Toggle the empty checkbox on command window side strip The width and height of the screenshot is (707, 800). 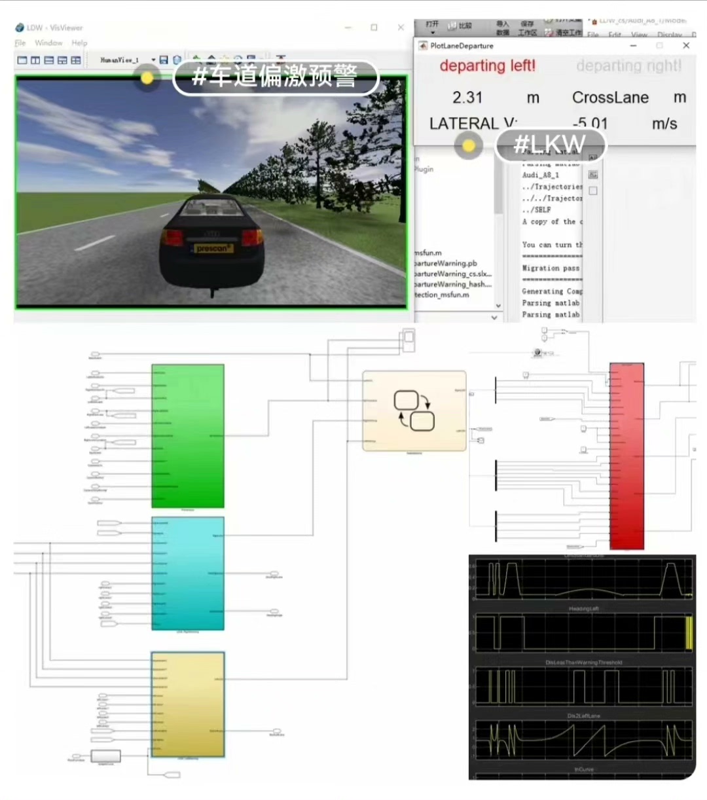click(x=593, y=191)
